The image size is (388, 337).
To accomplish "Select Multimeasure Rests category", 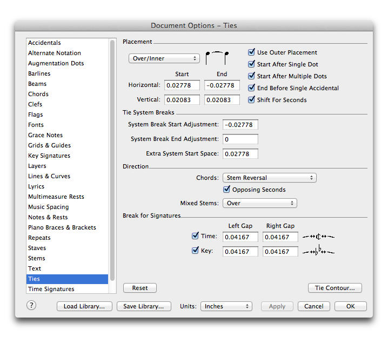I will tap(68, 197).
